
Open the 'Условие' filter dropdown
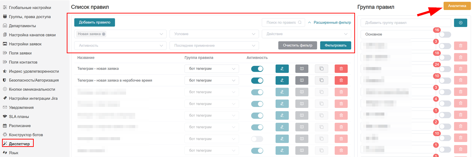[x=214, y=34]
